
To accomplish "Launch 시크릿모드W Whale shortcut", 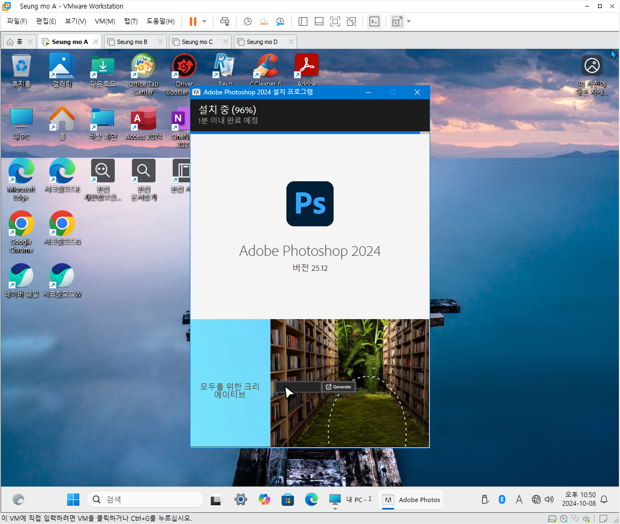I will pyautogui.click(x=62, y=281).
